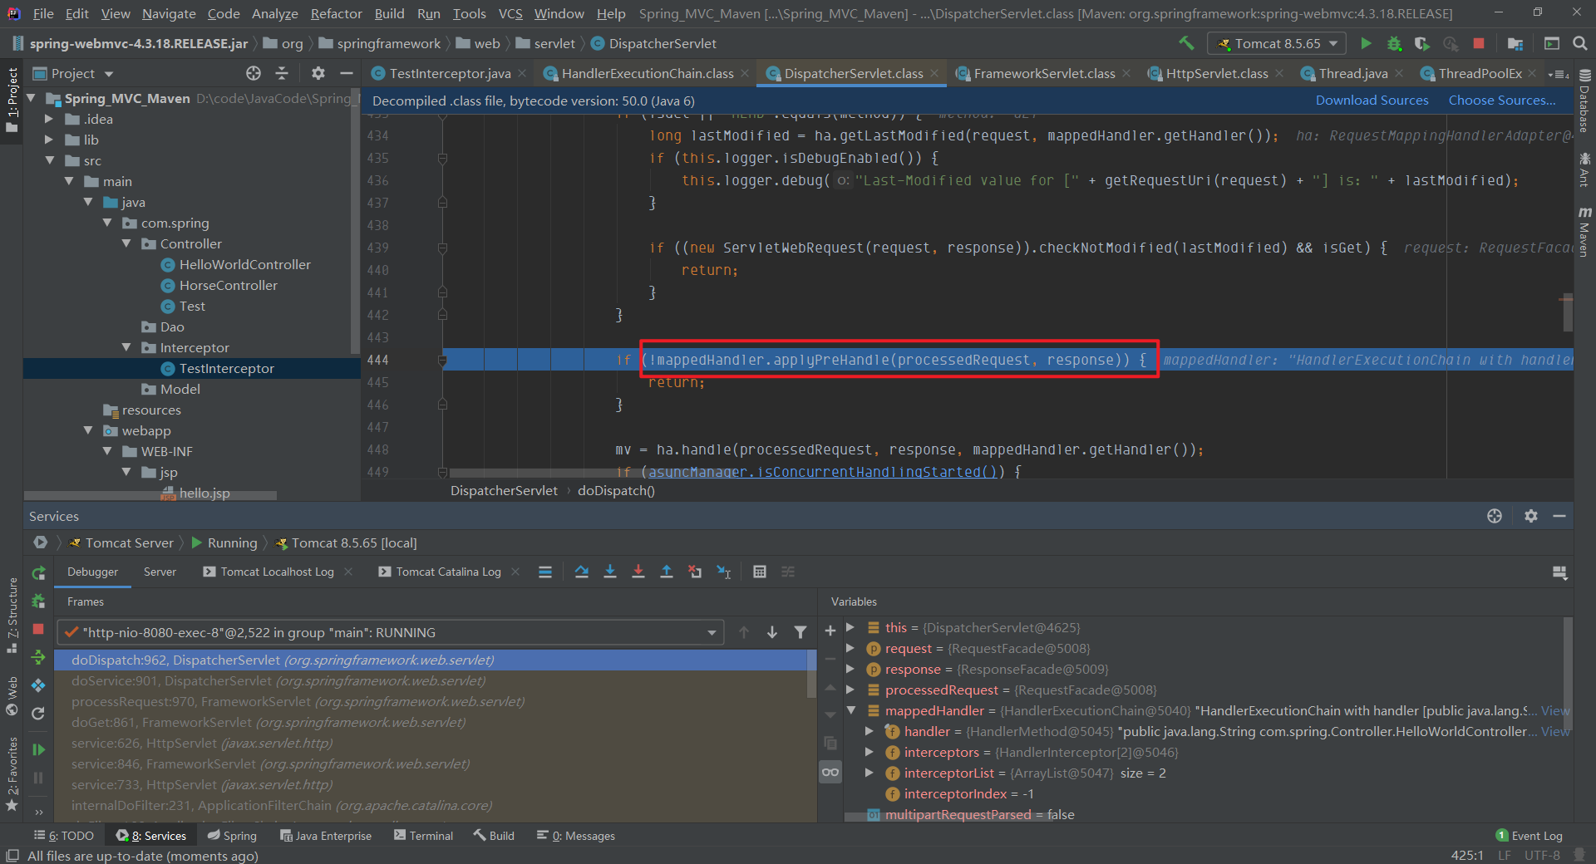Click the Step Over debugger icon
The image size is (1596, 864).
click(x=582, y=572)
